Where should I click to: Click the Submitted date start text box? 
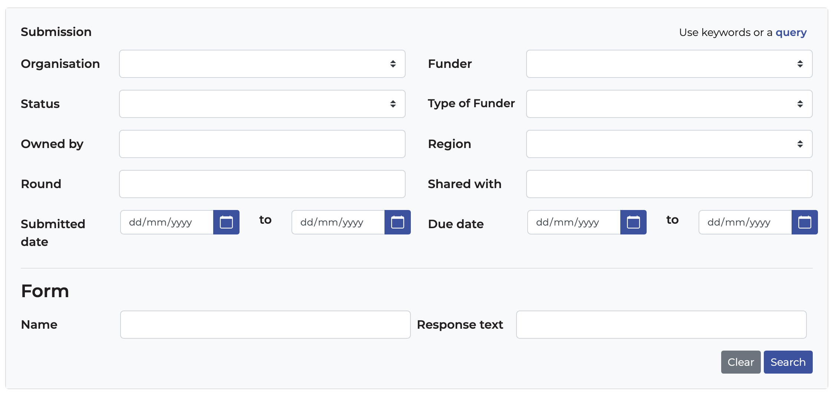tap(166, 222)
